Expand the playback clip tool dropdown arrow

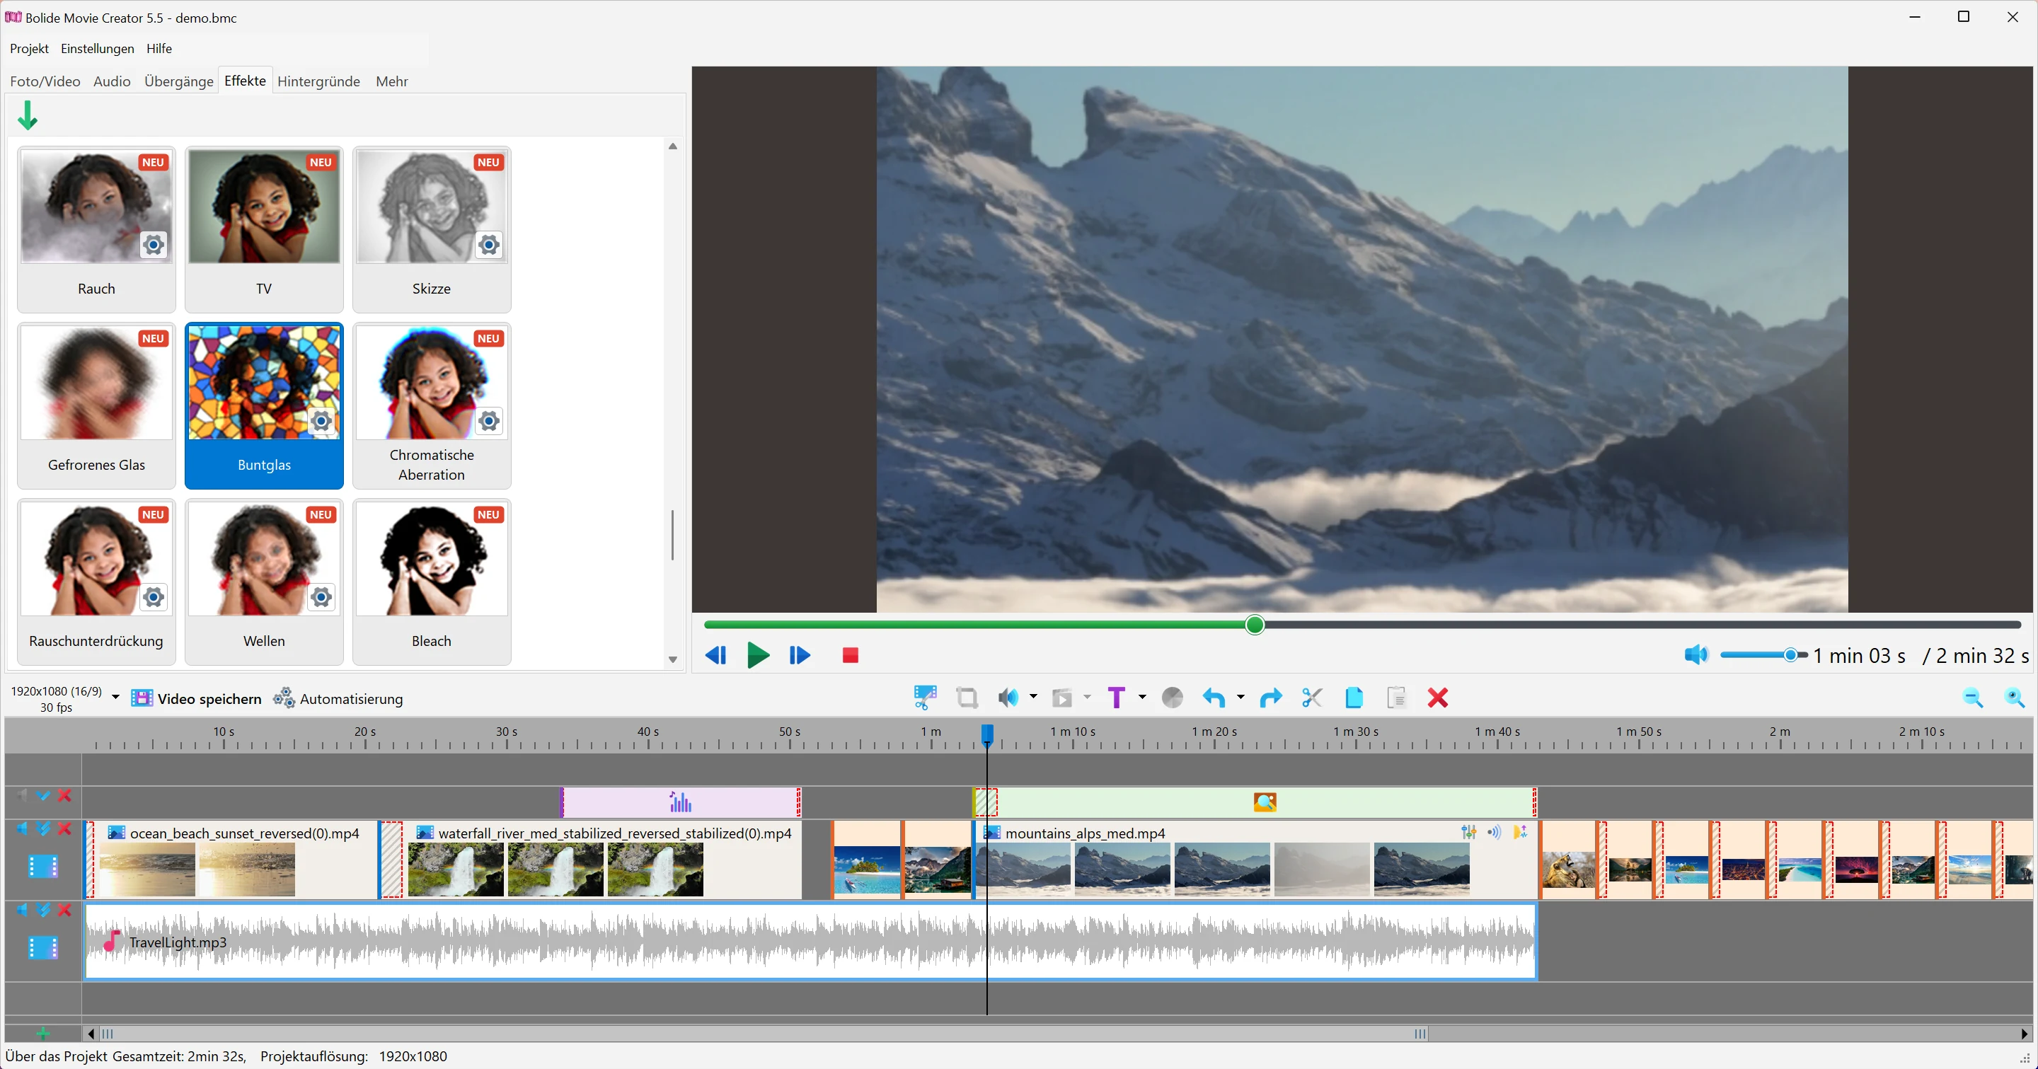pos(1087,697)
